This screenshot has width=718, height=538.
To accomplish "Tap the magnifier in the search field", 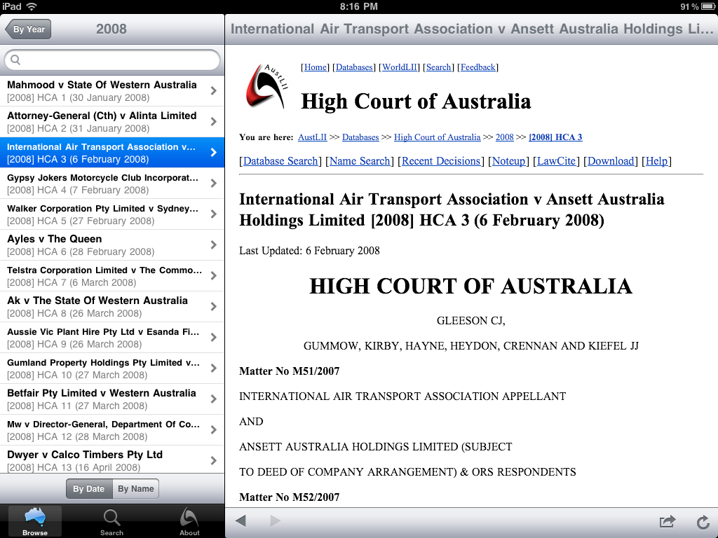I will pyautogui.click(x=15, y=60).
